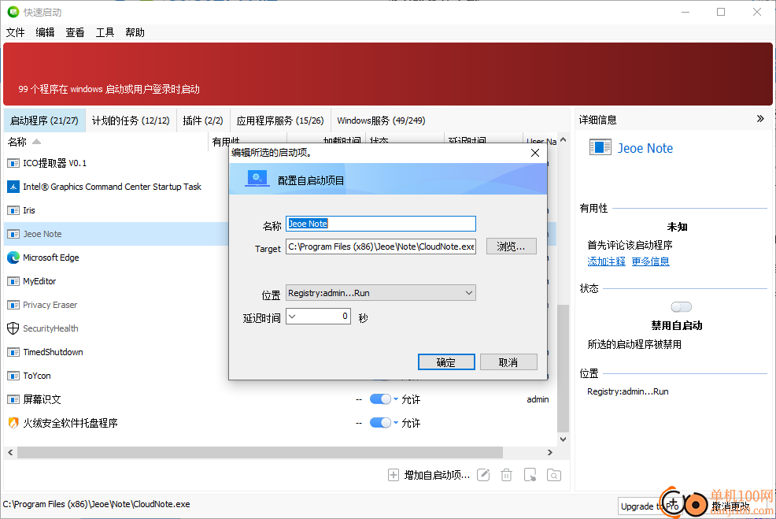Click horizontal scrollbar right arrow
The image size is (776, 519).
click(550, 452)
